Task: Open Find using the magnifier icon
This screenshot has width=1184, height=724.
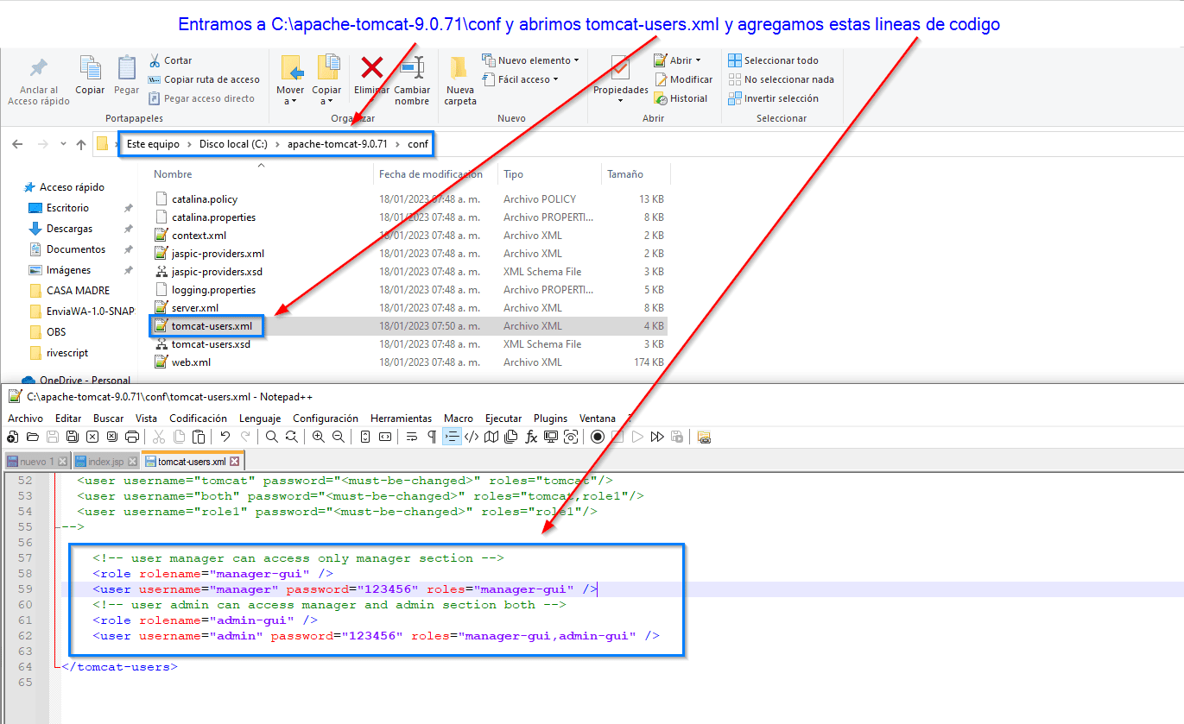Action: [271, 437]
